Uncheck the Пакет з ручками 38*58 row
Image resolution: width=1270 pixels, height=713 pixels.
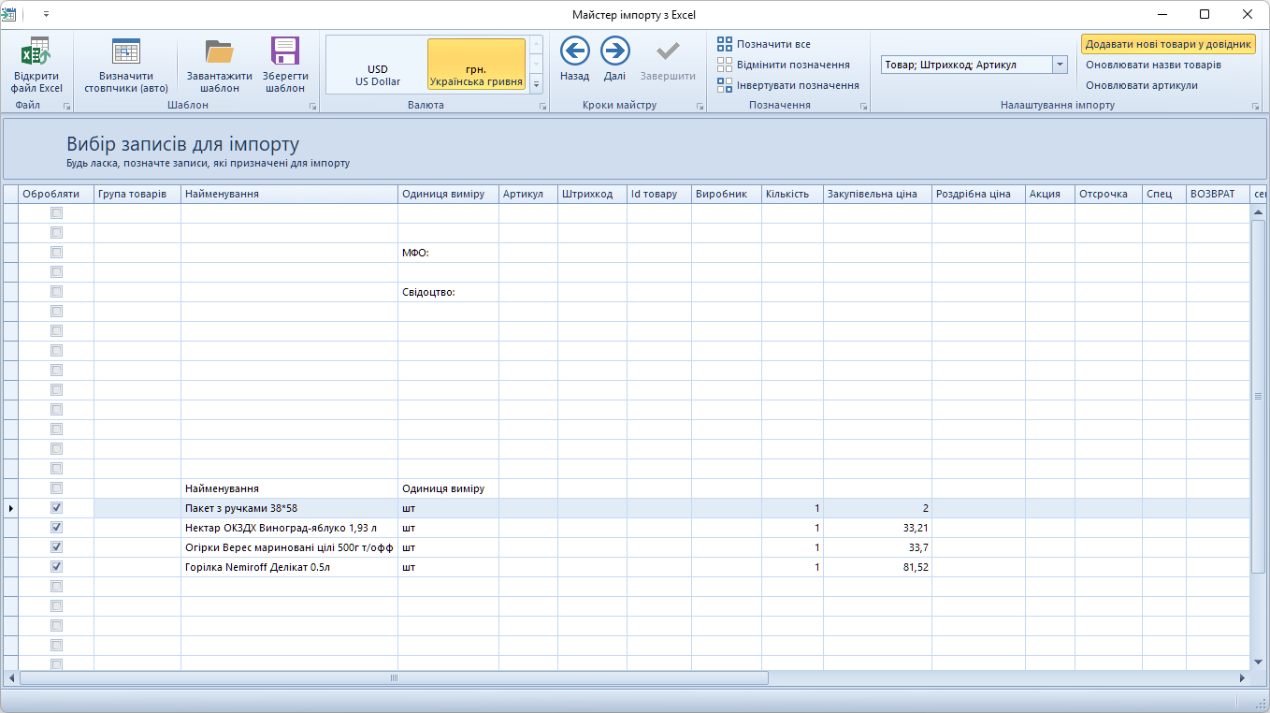point(56,508)
